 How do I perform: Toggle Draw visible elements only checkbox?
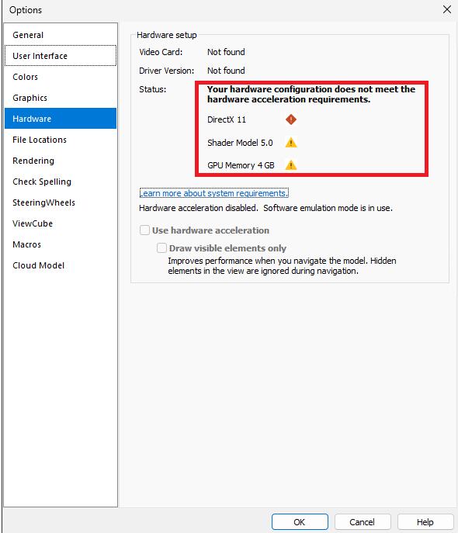161,247
